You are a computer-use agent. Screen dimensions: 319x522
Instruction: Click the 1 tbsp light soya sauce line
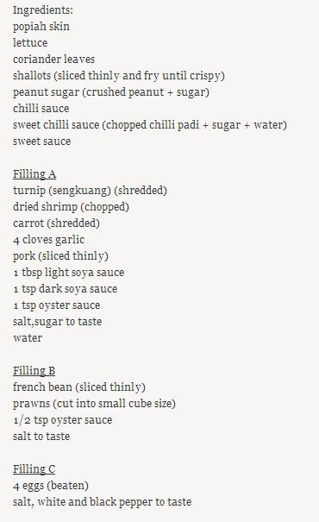[x=68, y=273]
